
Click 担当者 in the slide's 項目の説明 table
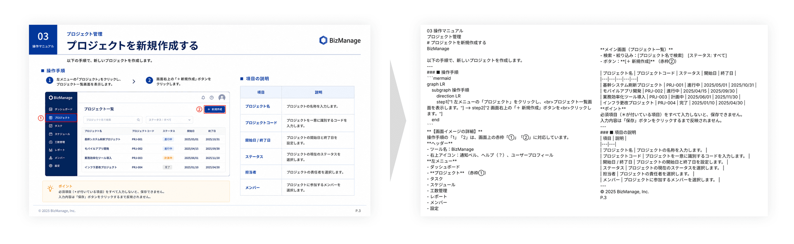pyautogui.click(x=250, y=172)
